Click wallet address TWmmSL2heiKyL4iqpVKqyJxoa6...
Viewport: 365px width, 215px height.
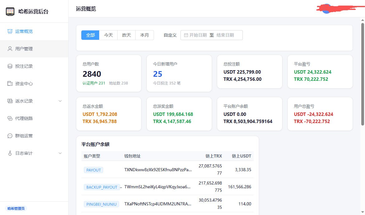tap(157, 187)
